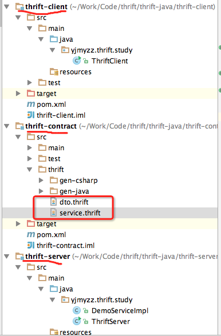This screenshot has width=221, height=336.
Task: Expand the gen-java folder
Action: pyautogui.click(x=41, y=191)
